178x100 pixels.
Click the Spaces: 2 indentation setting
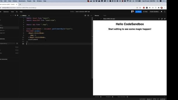click(x=149, y=99)
